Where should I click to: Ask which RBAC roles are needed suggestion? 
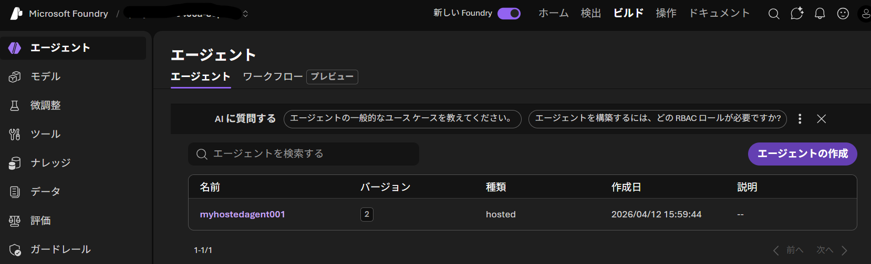point(658,118)
